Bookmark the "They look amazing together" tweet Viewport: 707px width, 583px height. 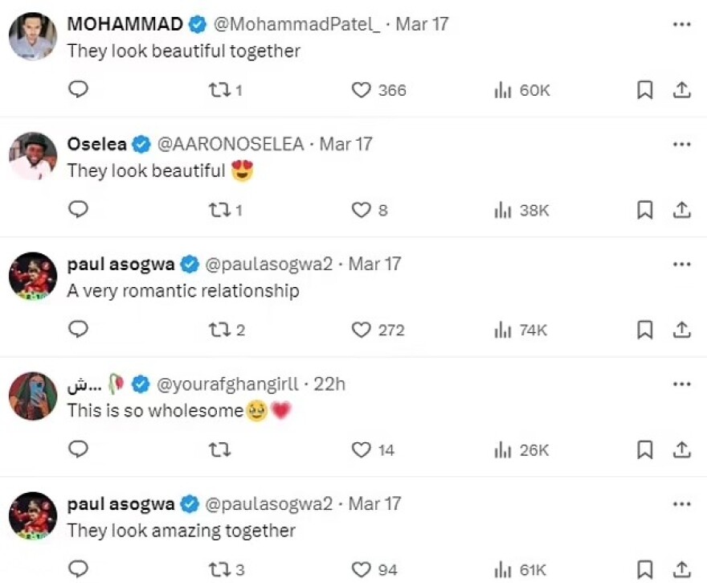point(644,569)
